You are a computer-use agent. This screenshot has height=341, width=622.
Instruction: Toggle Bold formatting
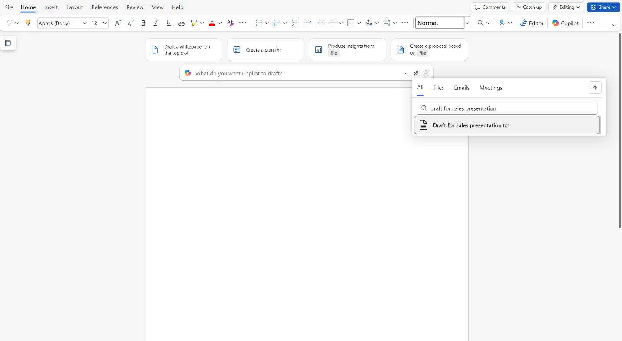[x=143, y=23]
